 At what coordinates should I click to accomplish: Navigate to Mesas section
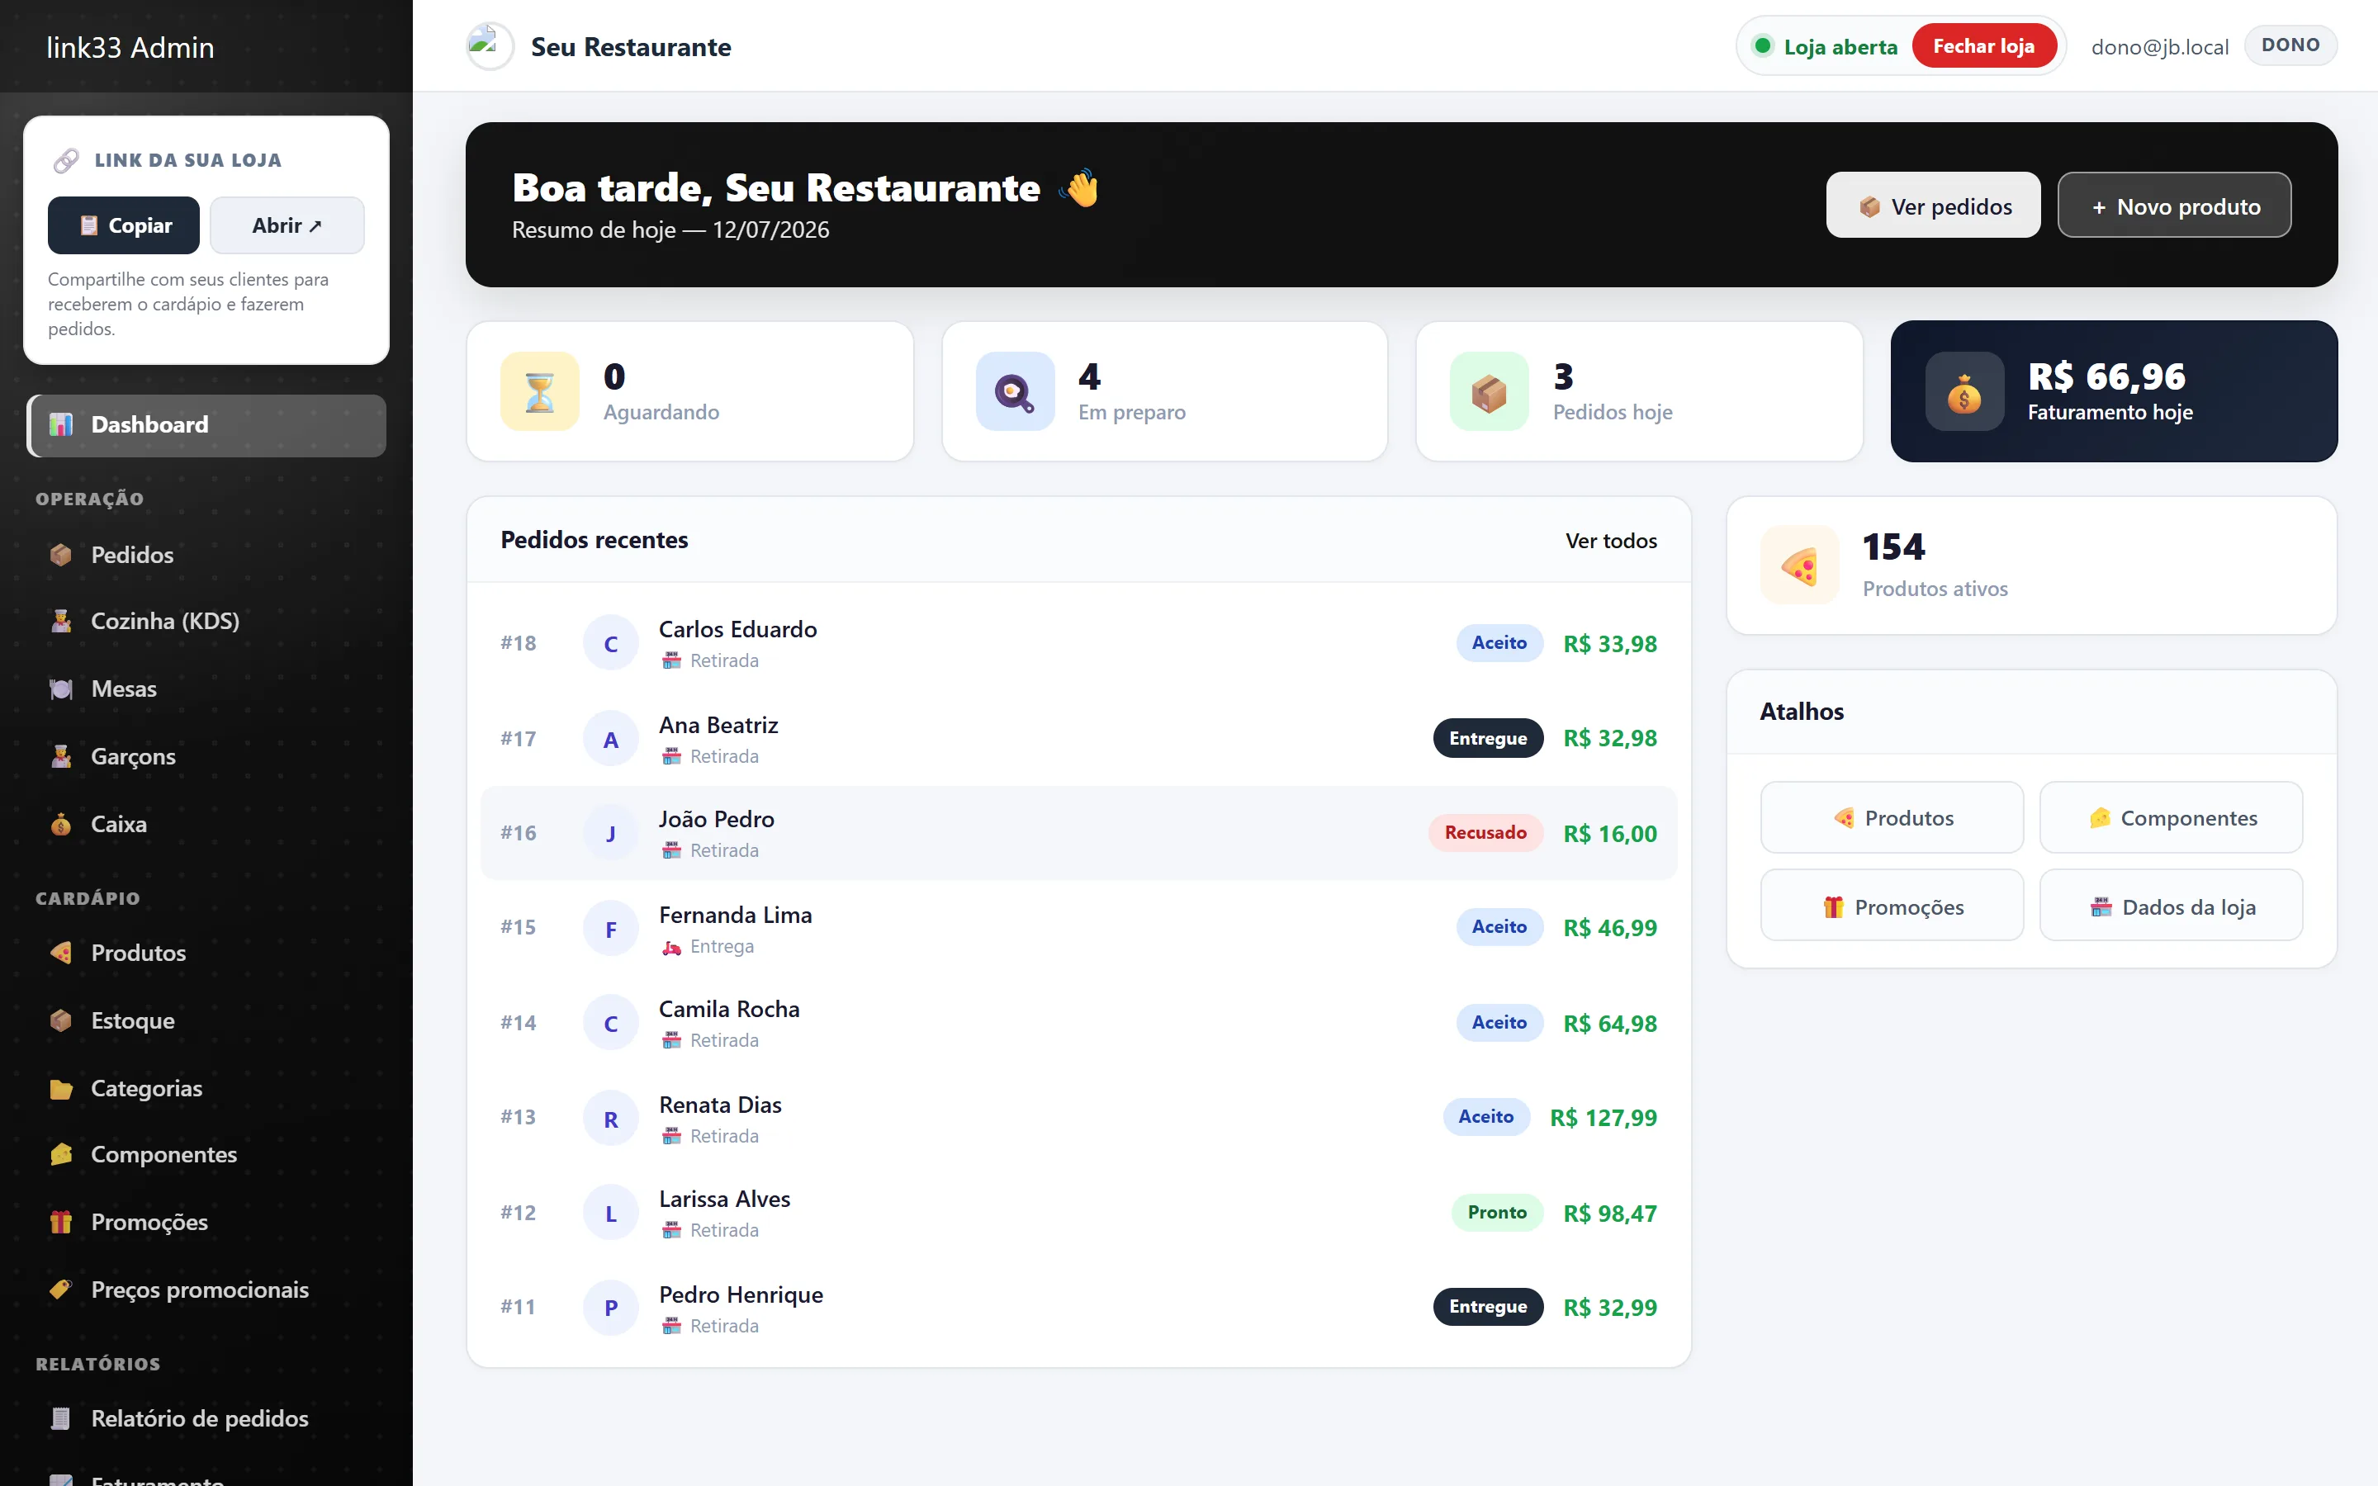point(206,689)
